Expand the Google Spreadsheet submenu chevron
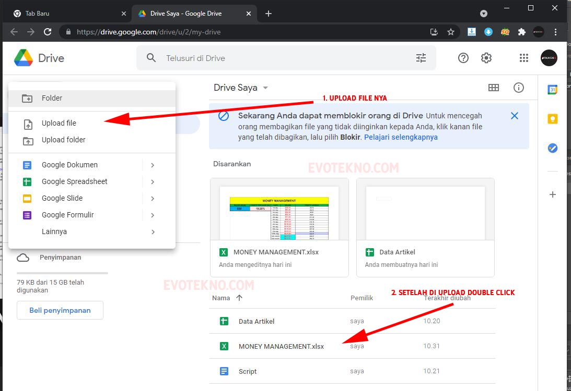Viewport: 571px width, 391px height. (153, 181)
